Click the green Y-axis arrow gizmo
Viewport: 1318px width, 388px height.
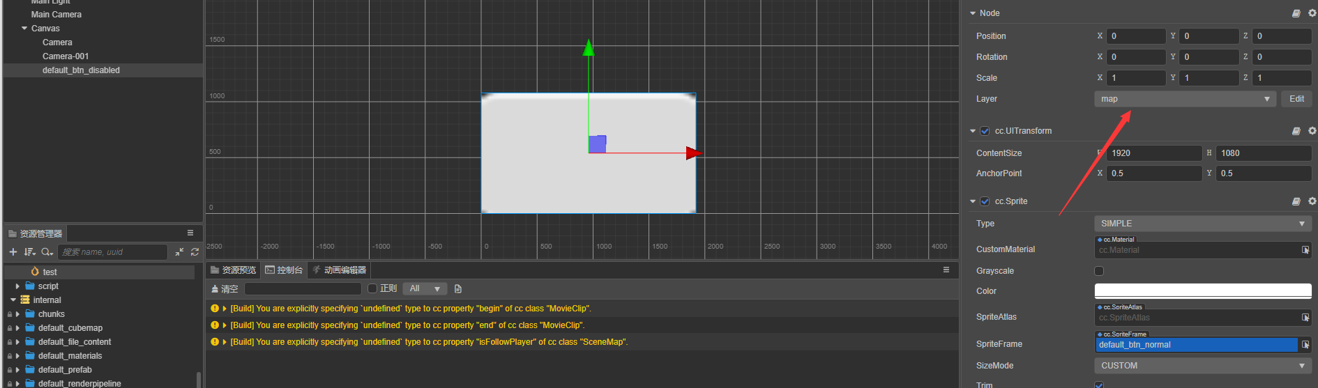(589, 47)
